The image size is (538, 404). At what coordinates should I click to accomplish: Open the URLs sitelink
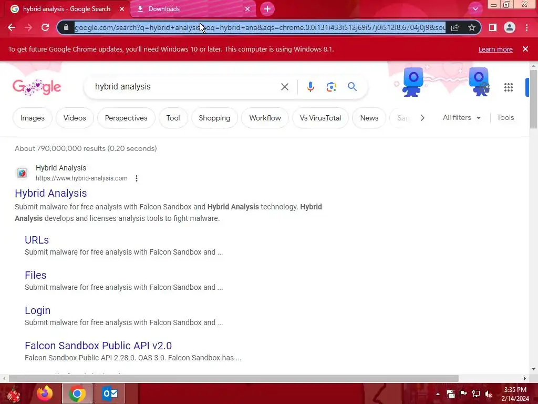point(37,240)
